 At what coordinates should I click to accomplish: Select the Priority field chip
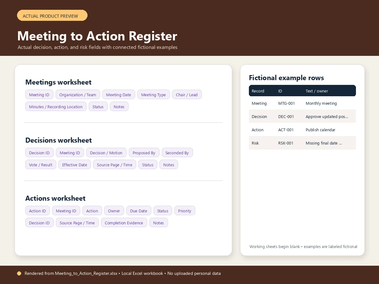click(184, 211)
